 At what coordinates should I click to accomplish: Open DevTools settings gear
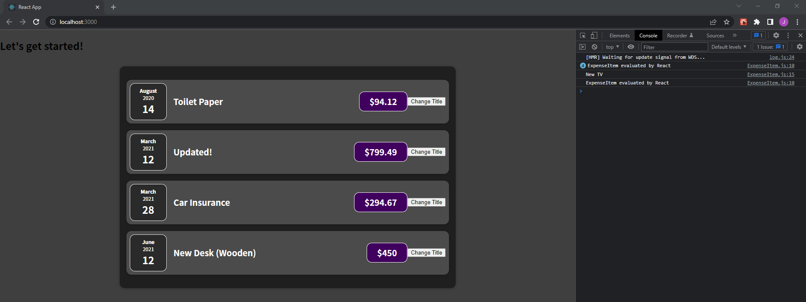(776, 35)
